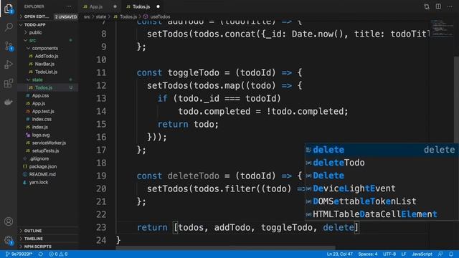The height and width of the screenshot is (258, 459).
Task: Open index.js file
Action: [x=40, y=128]
